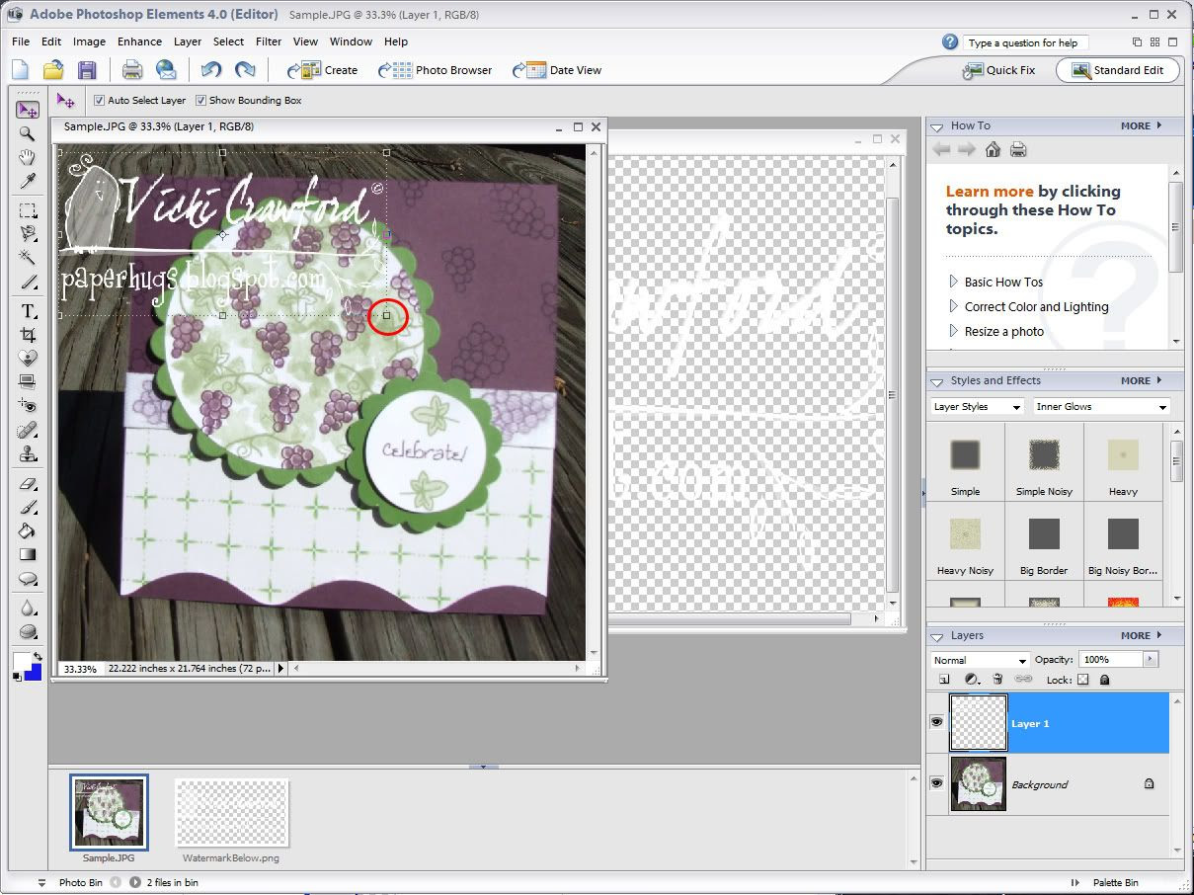Expand Basic How Tos topic
This screenshot has height=895, width=1194.
[995, 282]
